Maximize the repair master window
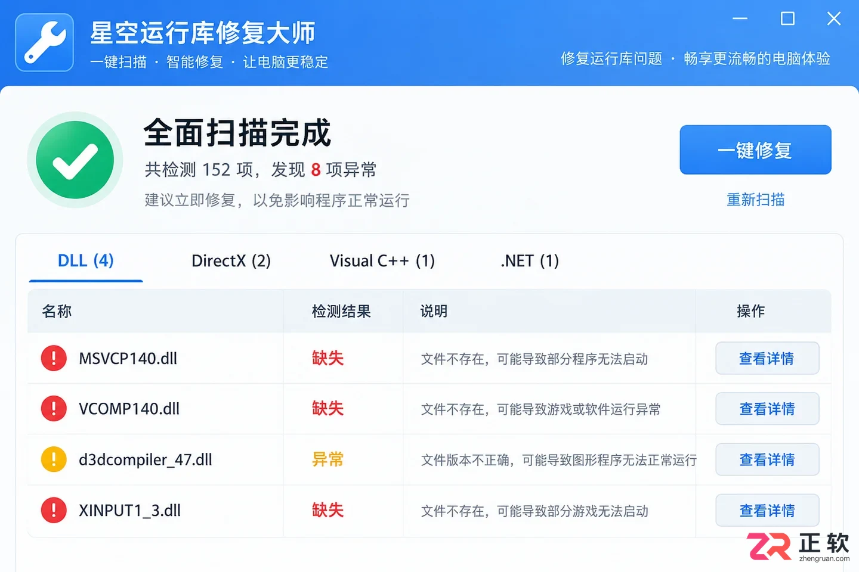Screen dimensions: 859x572 787,18
